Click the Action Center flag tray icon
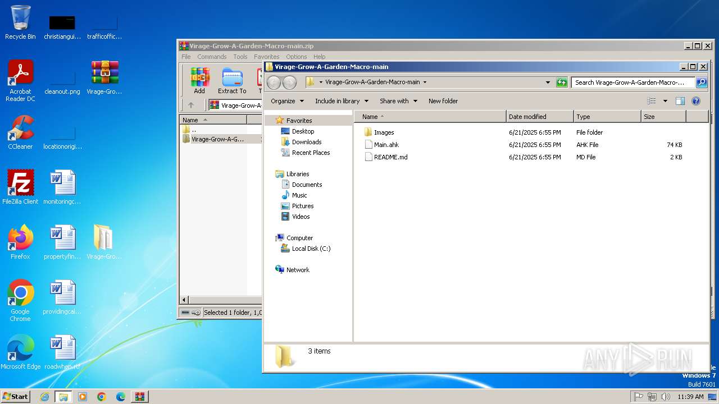Image resolution: width=719 pixels, height=404 pixels. click(x=638, y=397)
